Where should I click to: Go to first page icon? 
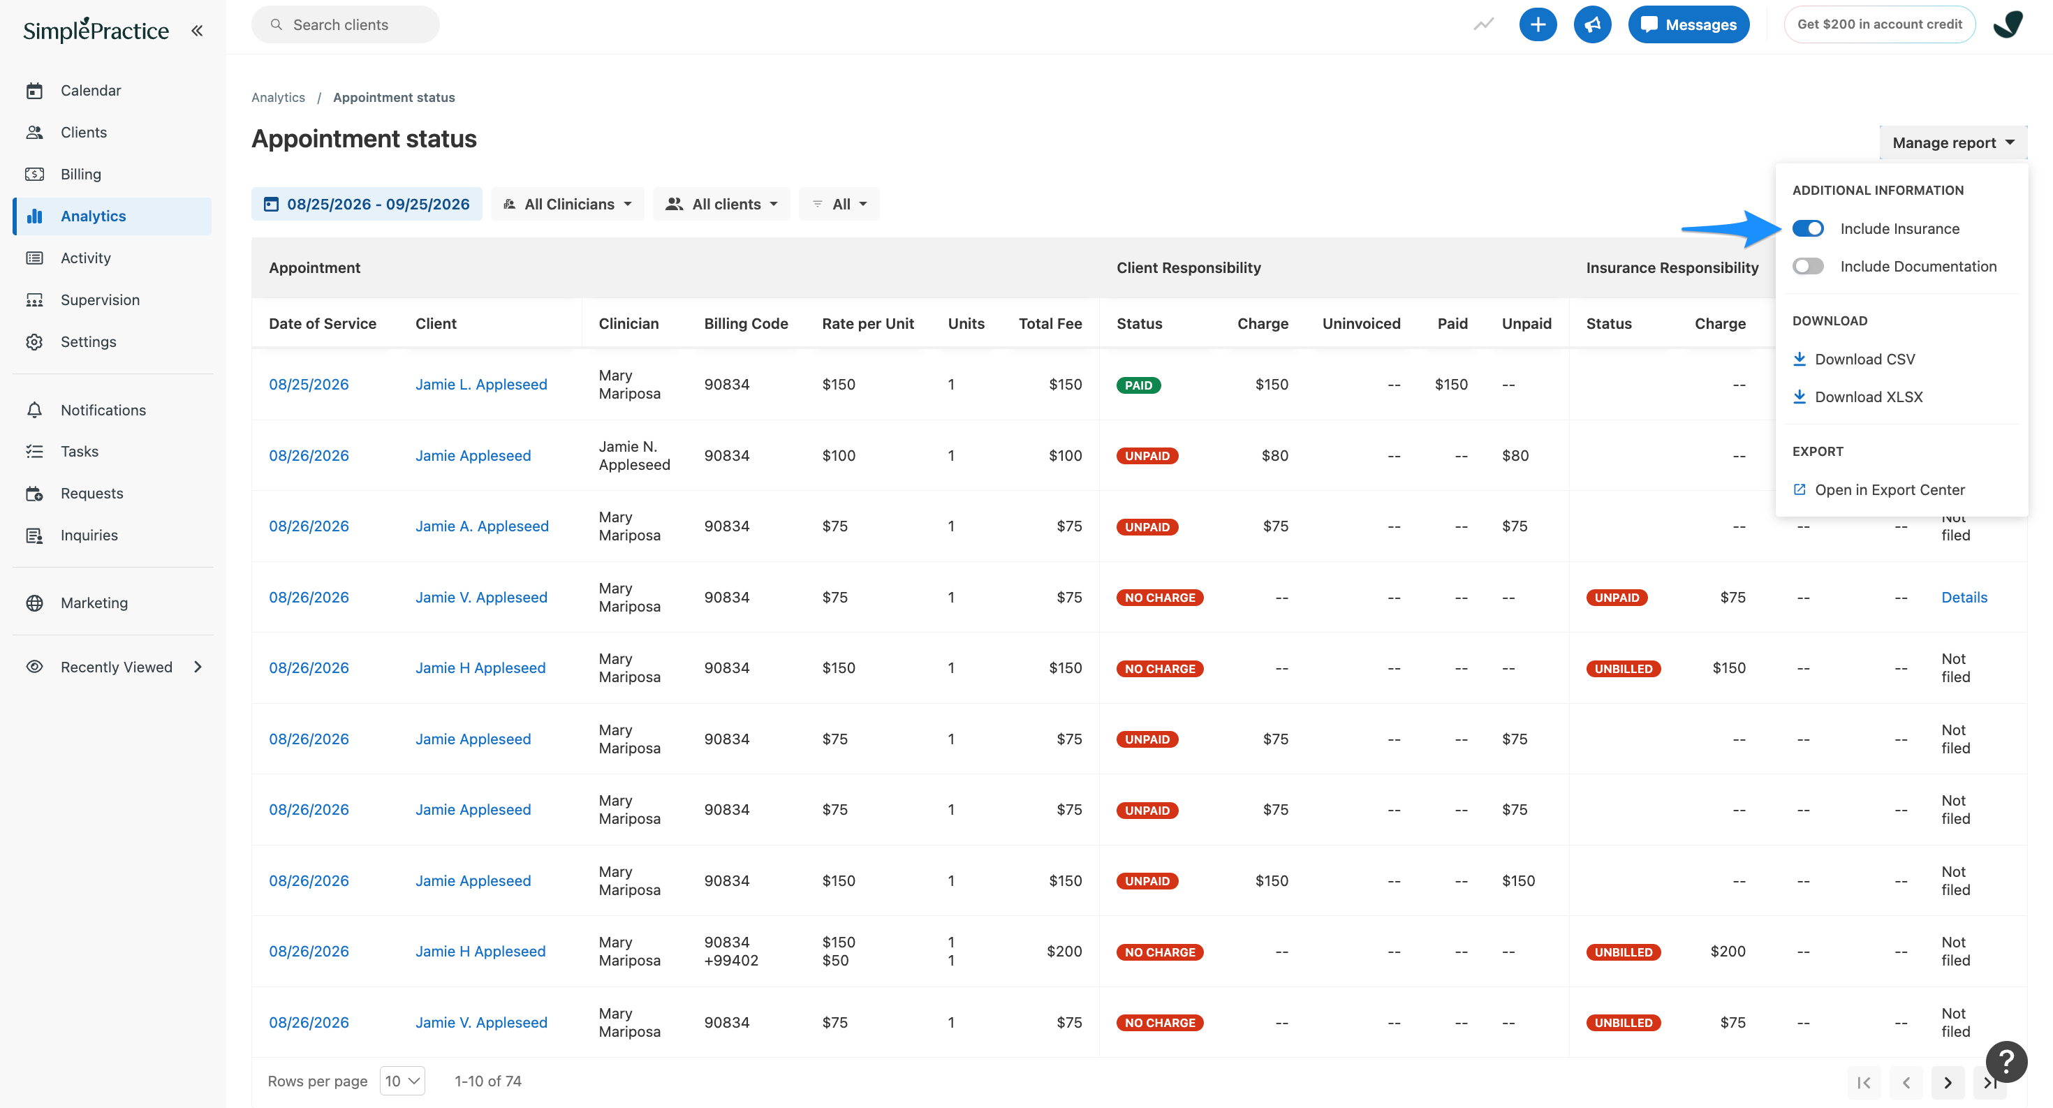[x=1864, y=1082]
